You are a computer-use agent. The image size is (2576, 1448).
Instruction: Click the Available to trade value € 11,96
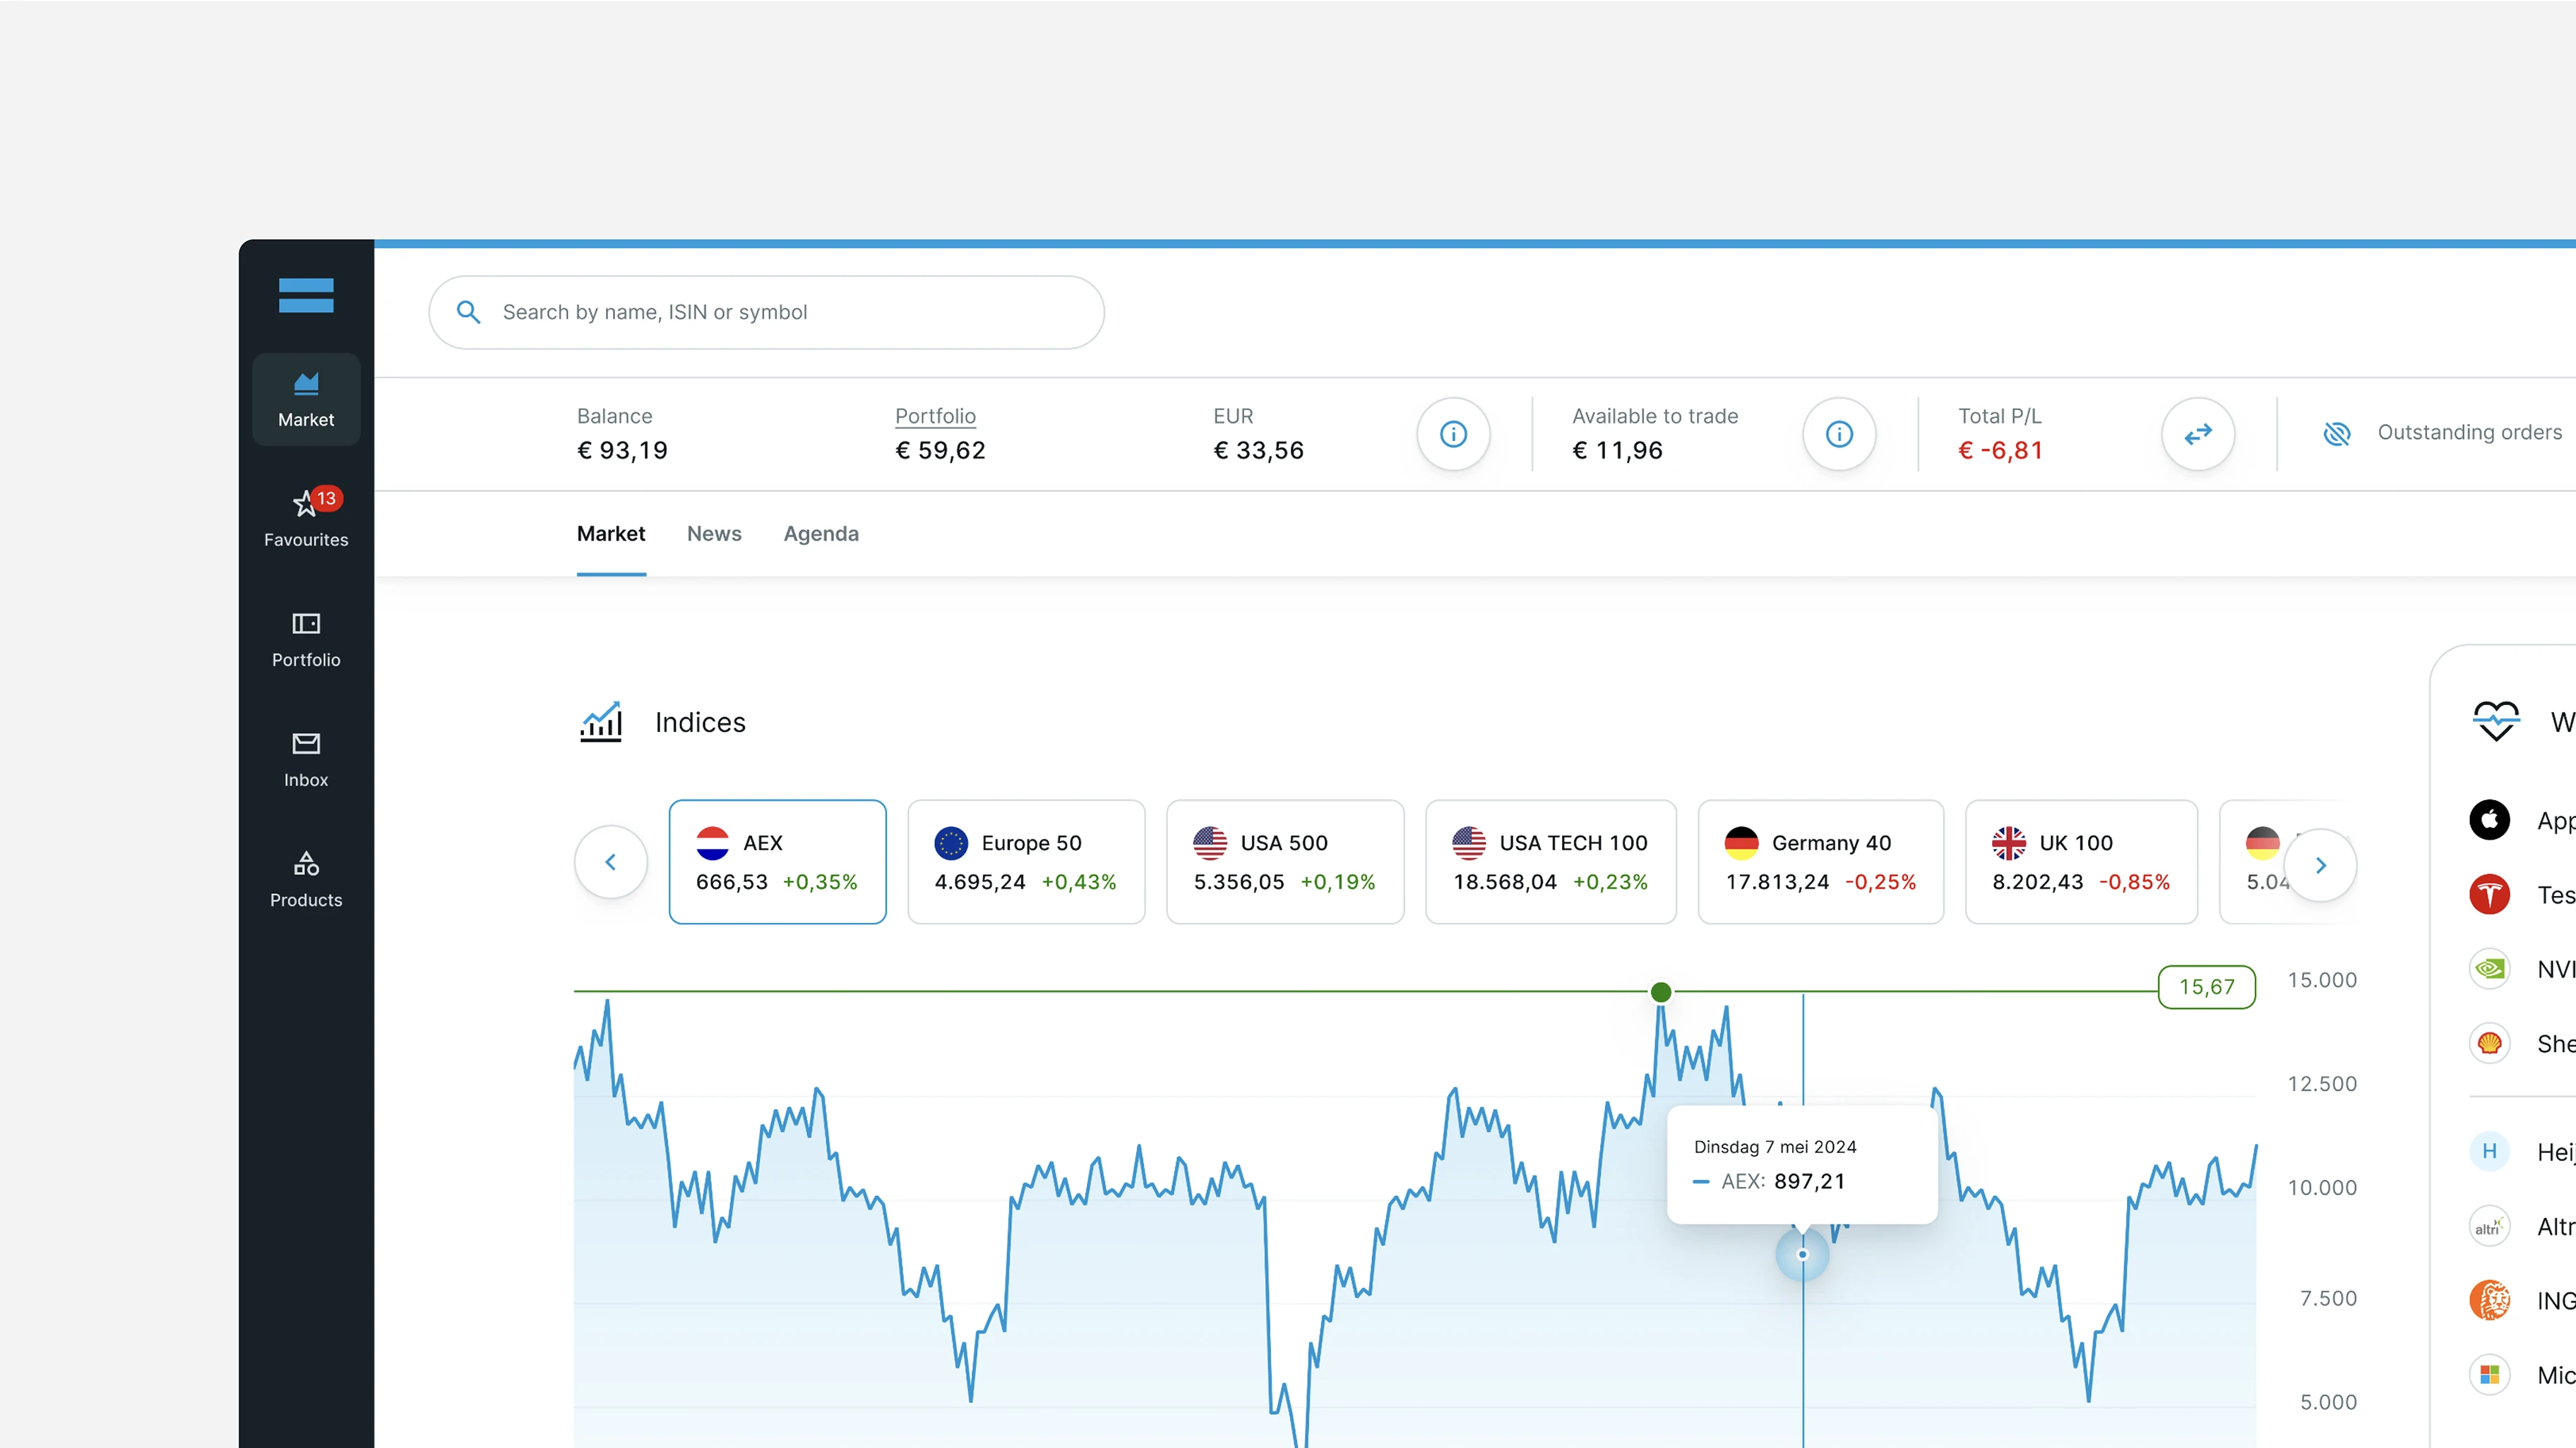tap(1617, 451)
